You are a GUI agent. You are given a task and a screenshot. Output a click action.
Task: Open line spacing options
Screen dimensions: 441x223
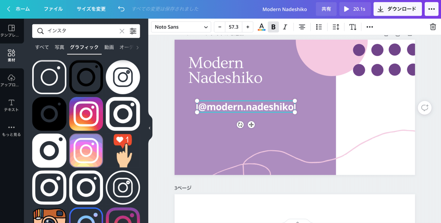click(x=336, y=27)
